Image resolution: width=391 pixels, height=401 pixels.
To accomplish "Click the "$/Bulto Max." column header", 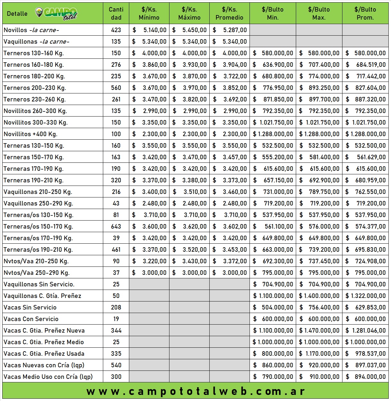I will (x=319, y=13).
